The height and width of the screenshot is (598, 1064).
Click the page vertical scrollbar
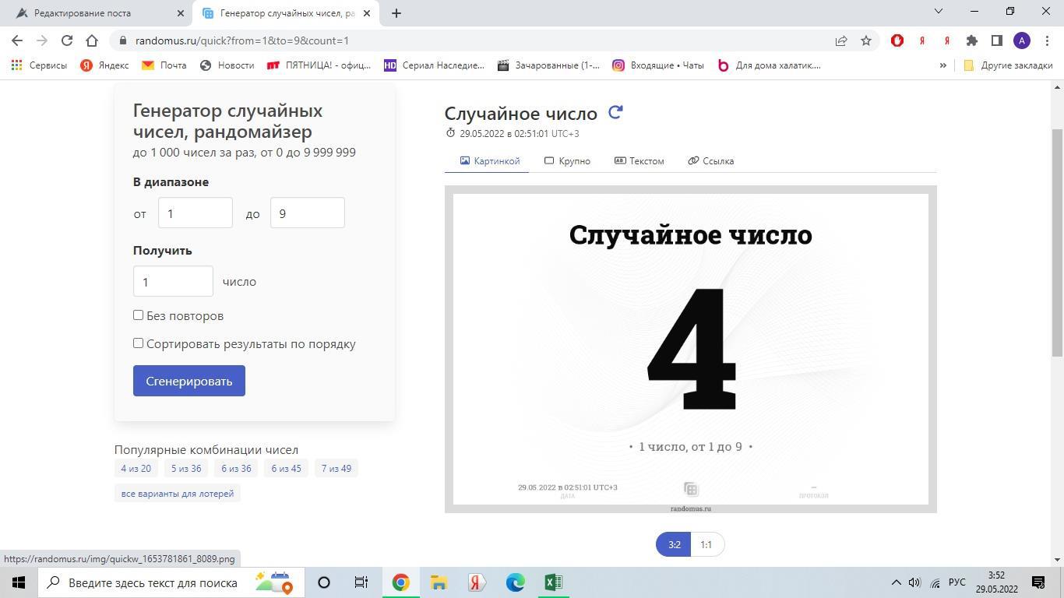(x=1058, y=241)
